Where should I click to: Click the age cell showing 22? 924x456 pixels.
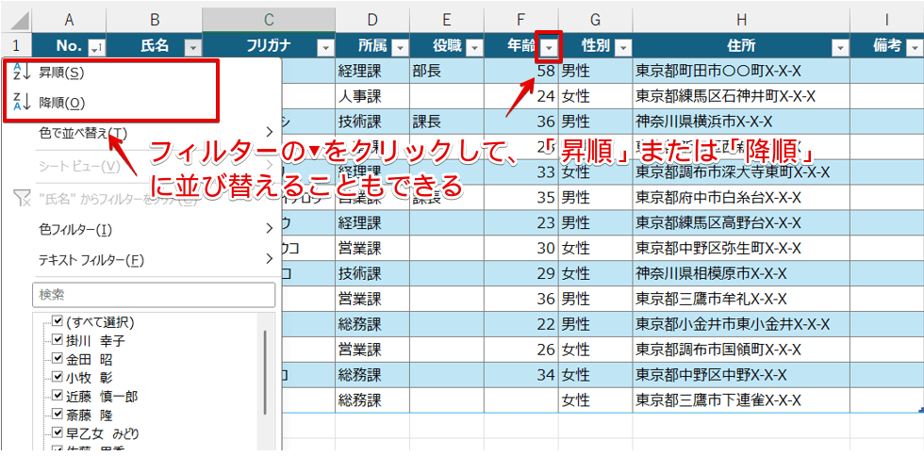coord(521,325)
